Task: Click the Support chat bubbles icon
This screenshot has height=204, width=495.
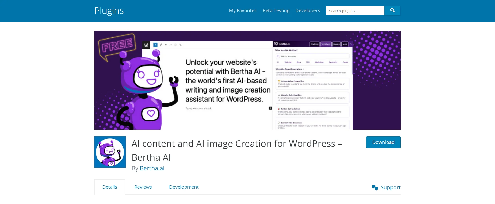Action: point(375,188)
